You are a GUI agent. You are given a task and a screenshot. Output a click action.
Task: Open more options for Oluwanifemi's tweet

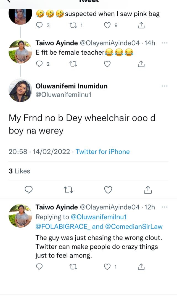(165, 86)
